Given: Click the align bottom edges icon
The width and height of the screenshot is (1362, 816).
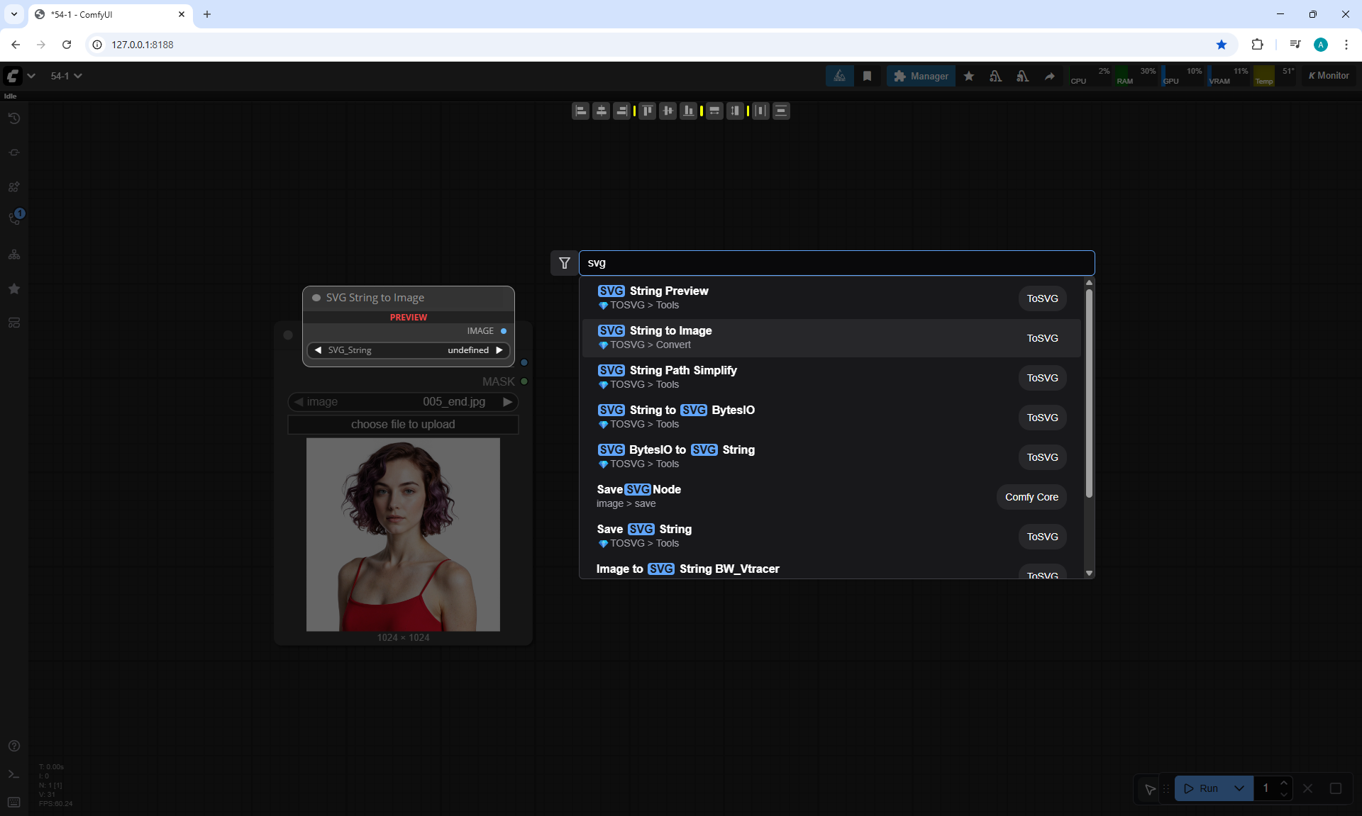Looking at the screenshot, I should pos(688,111).
